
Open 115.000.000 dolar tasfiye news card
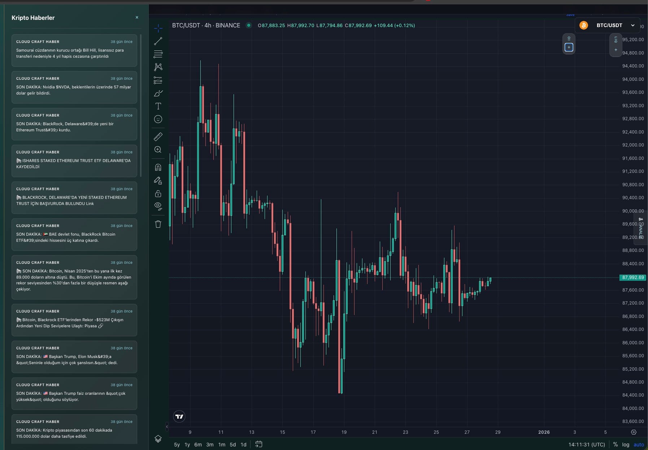(x=74, y=429)
